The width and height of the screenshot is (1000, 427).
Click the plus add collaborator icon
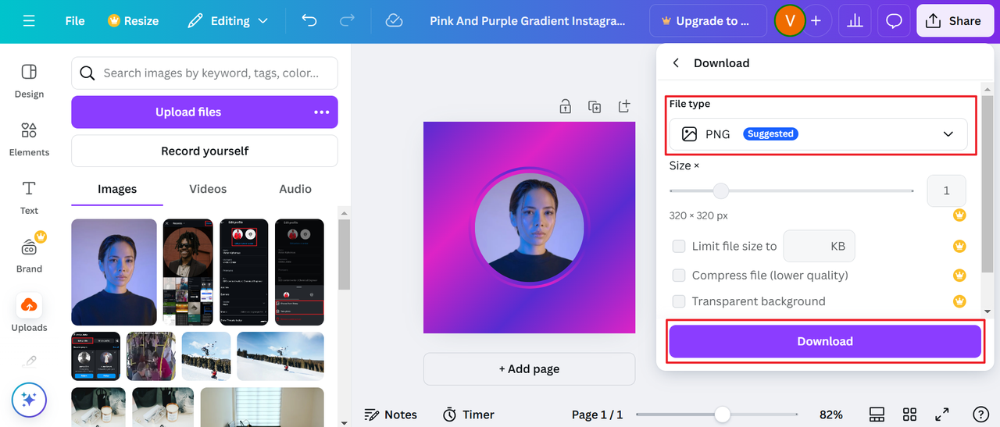(x=816, y=21)
